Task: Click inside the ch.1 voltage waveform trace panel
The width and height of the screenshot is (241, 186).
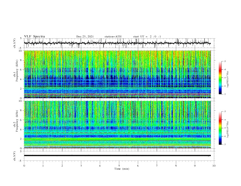Action: point(119,43)
